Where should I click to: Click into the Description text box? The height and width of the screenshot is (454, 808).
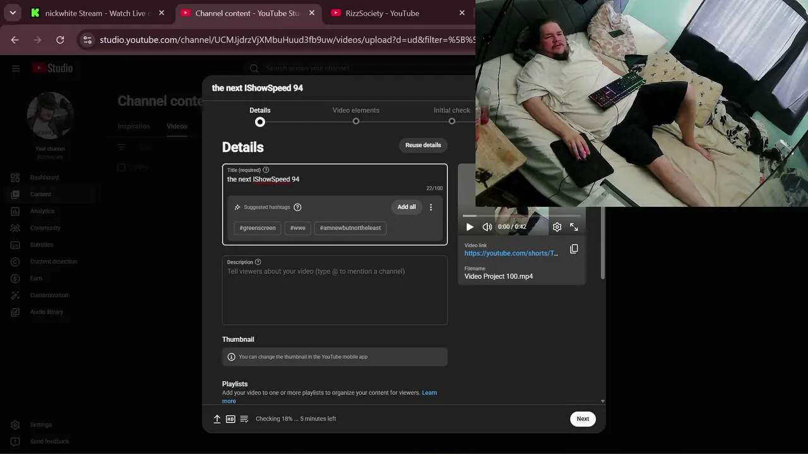pos(335,290)
